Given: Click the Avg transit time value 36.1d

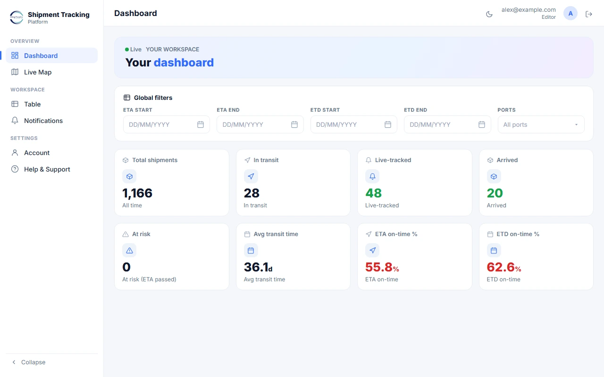Looking at the screenshot, I should tap(258, 267).
